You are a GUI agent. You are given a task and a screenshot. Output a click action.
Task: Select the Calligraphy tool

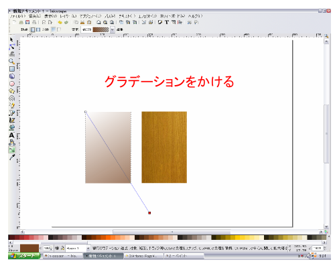click(x=12, y=120)
